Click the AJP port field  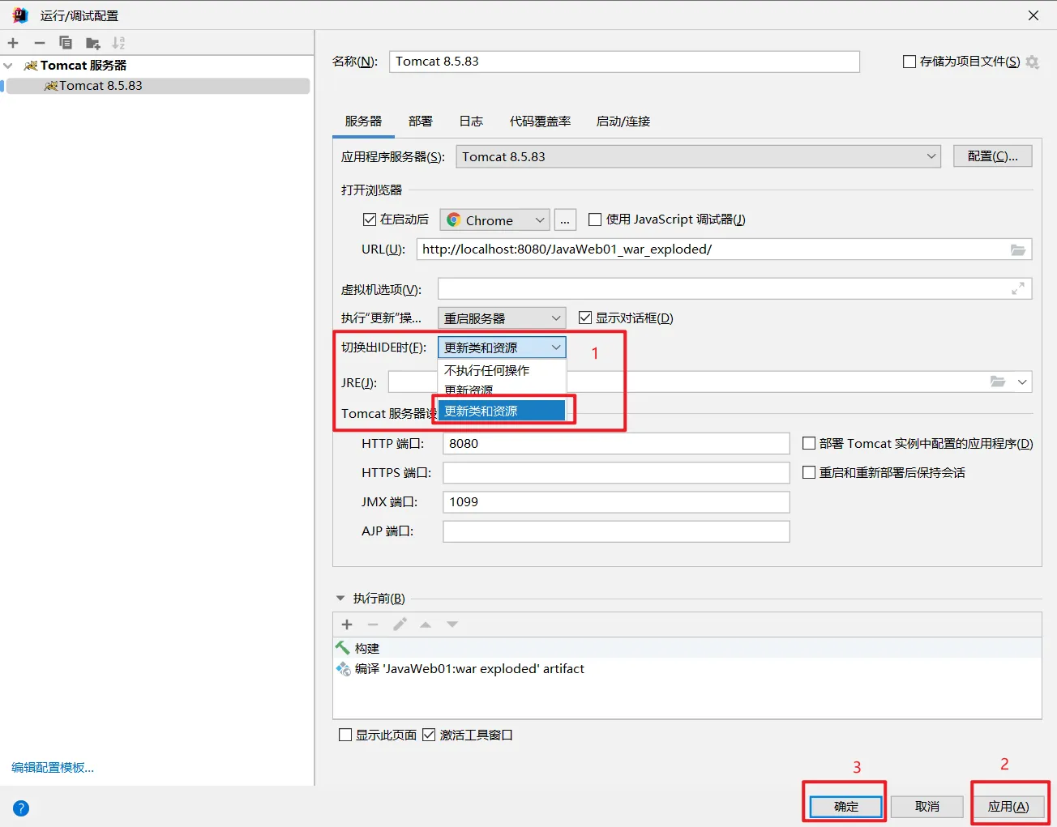point(616,531)
